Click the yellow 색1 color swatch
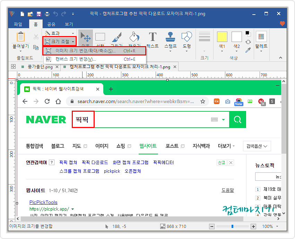This screenshot has width=295, height=239. (222, 37)
